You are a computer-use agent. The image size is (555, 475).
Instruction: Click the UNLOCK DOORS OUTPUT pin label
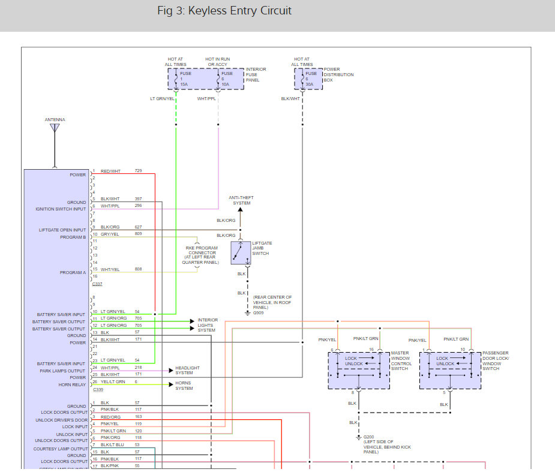coord(61,441)
